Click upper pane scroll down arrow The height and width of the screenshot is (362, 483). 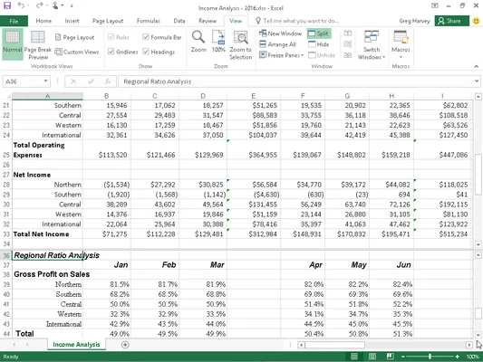478,244
